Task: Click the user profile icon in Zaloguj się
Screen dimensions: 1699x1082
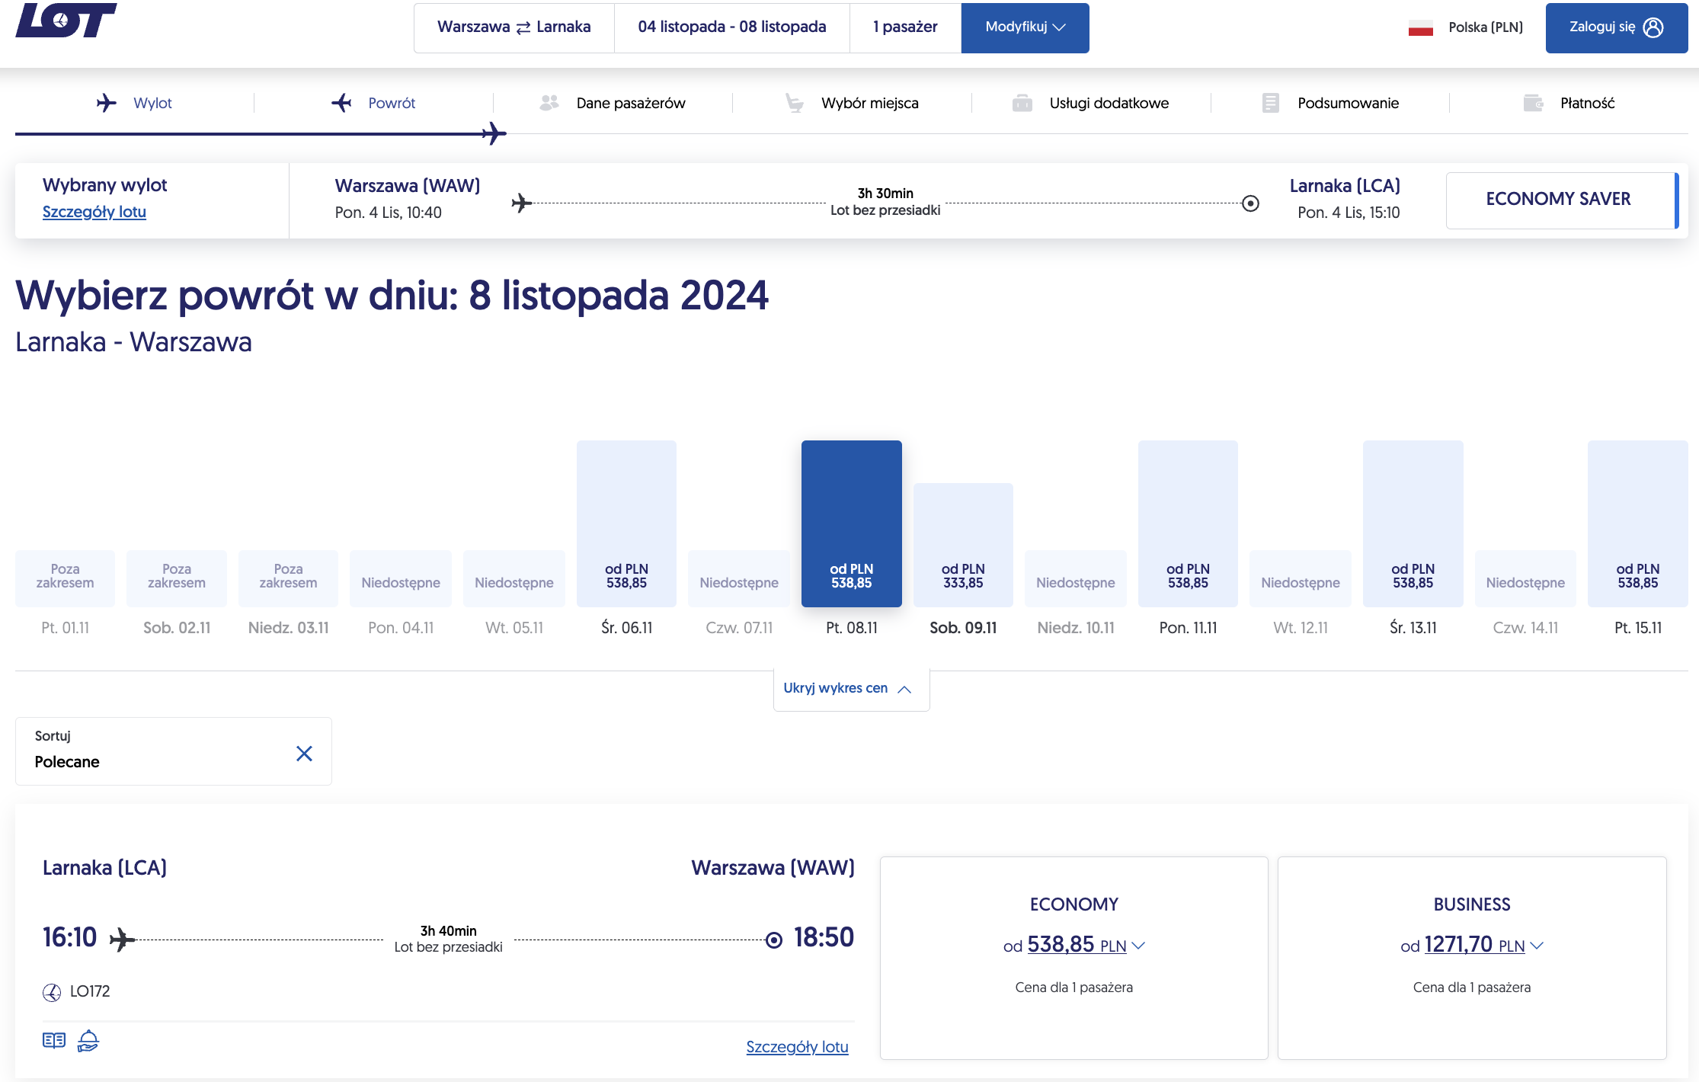Action: (x=1653, y=27)
